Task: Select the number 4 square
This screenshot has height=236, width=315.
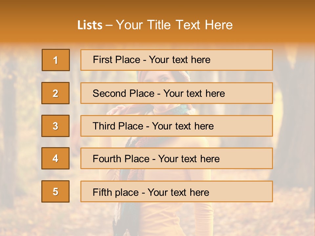Action: click(55, 158)
